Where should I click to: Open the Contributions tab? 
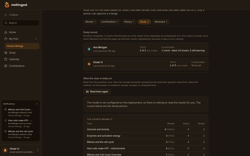coord(110,22)
